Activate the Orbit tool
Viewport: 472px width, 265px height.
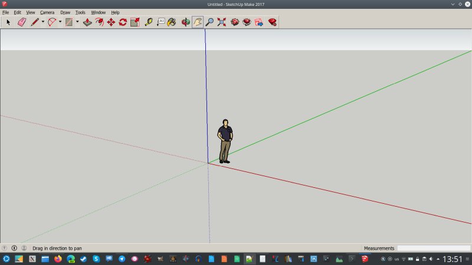coord(186,22)
